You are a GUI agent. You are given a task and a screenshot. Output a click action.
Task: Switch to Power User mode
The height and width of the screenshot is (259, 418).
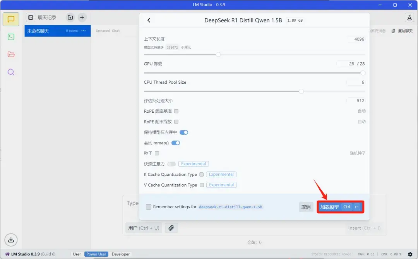(x=96, y=254)
